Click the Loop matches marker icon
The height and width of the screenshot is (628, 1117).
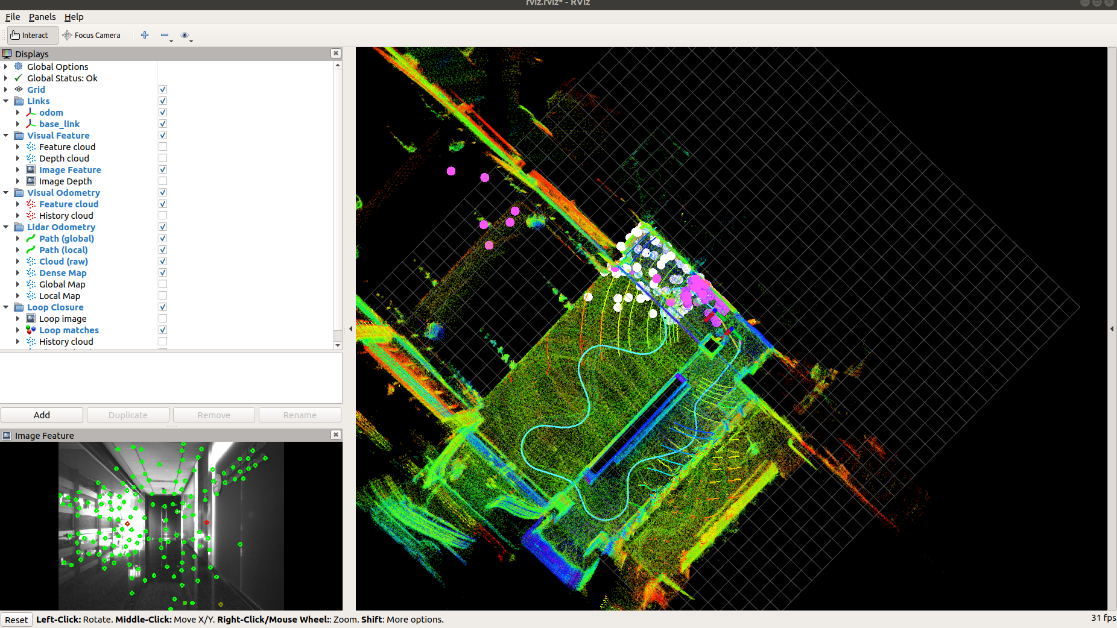pyautogui.click(x=31, y=330)
